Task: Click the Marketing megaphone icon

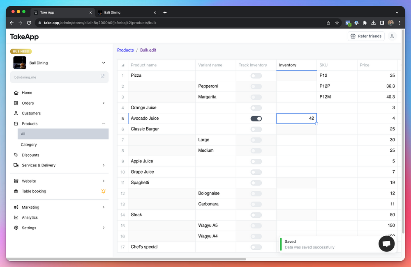Action: click(x=16, y=207)
